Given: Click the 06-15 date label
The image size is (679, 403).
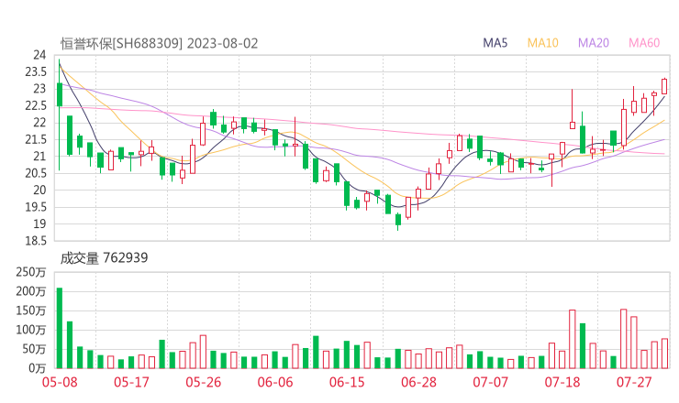Looking at the screenshot, I should pyautogui.click(x=347, y=382).
